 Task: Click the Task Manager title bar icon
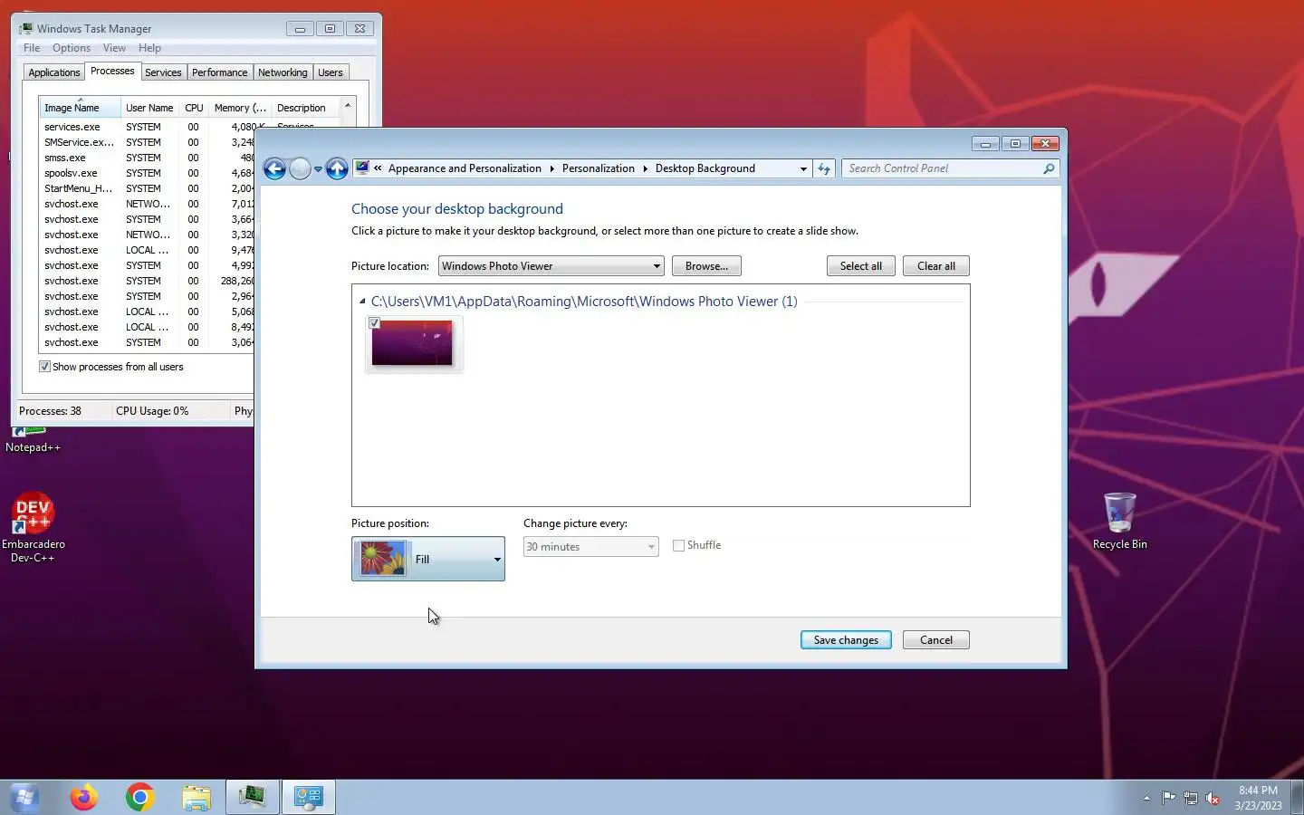coord(26,29)
